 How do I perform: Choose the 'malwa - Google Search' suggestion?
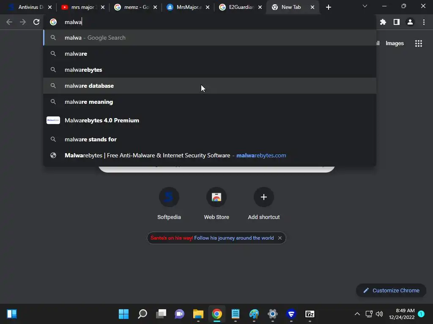point(210,38)
